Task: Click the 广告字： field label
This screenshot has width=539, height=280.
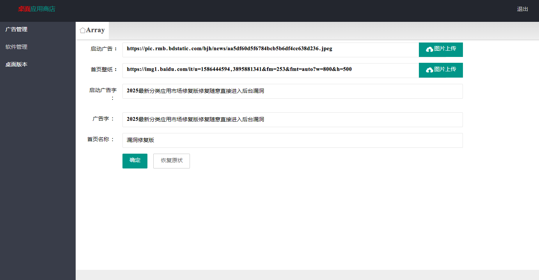Action: click(x=104, y=119)
